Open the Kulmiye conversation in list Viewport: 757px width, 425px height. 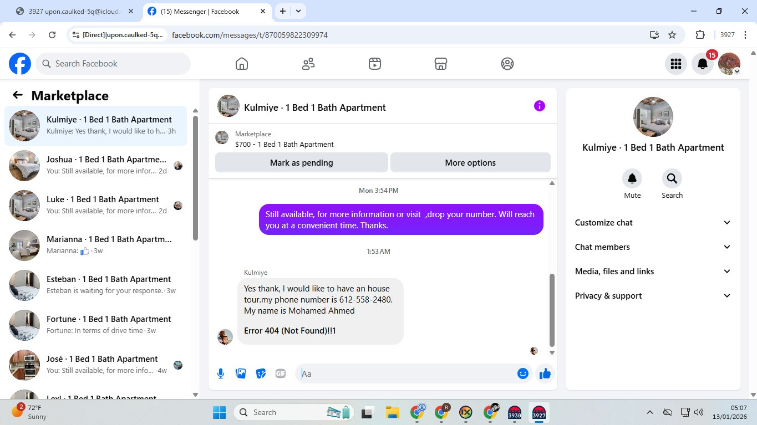click(96, 126)
